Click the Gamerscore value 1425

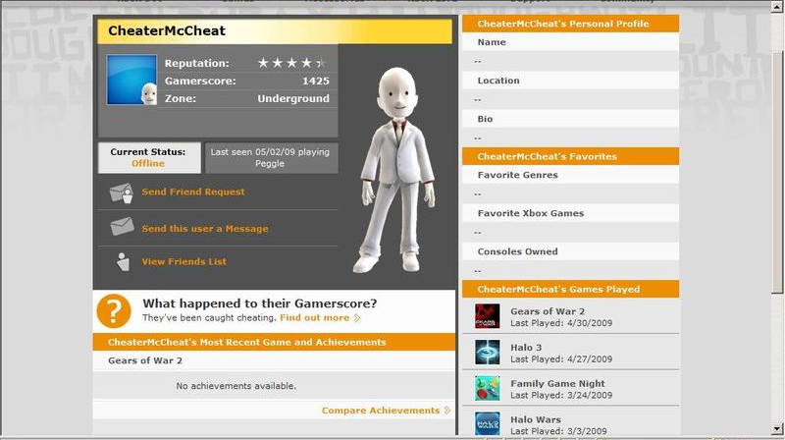click(316, 81)
